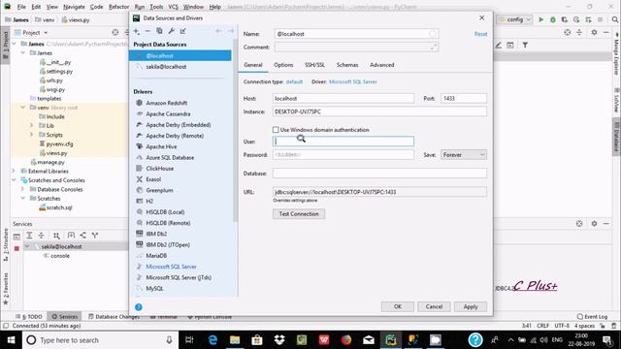Open filter icon in Database tool window
Screen dimensions: 621x349
525,46
